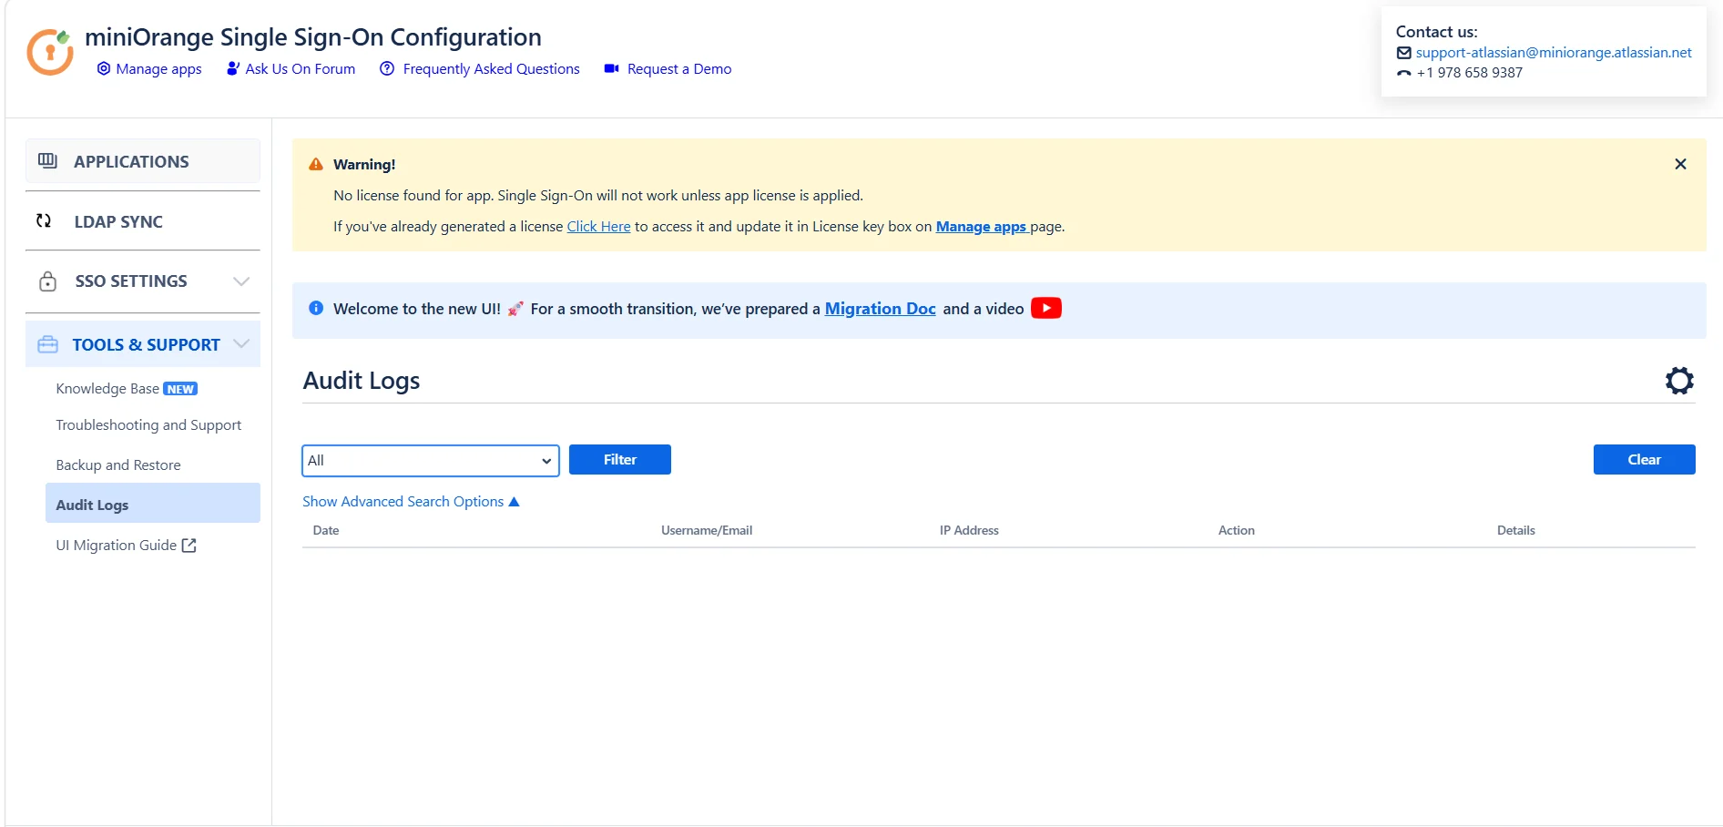Click the NEW badge next to Knowledge Base

pos(180,389)
